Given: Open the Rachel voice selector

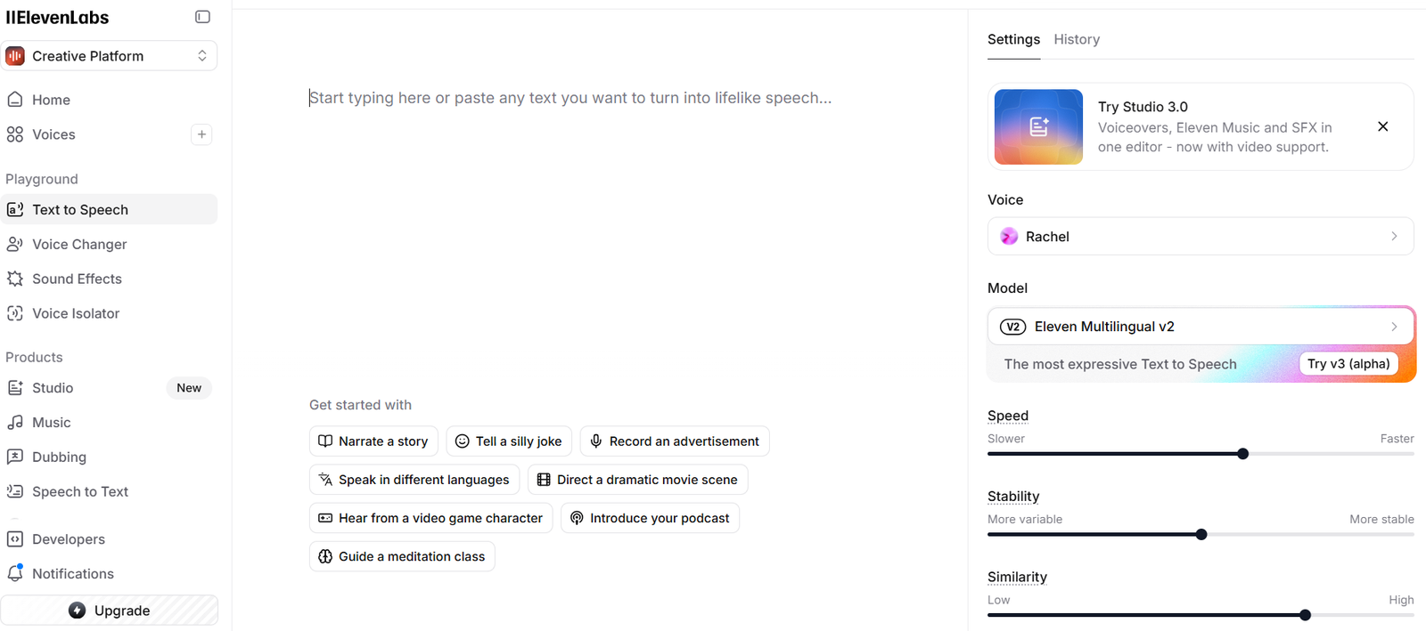Looking at the screenshot, I should [1200, 237].
